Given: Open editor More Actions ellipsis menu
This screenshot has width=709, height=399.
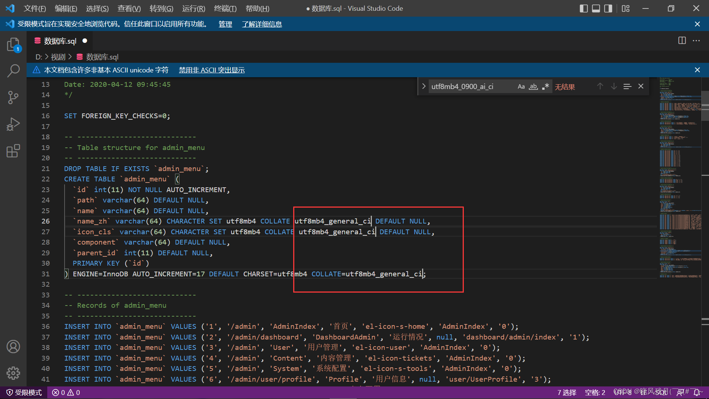Looking at the screenshot, I should 696,41.
